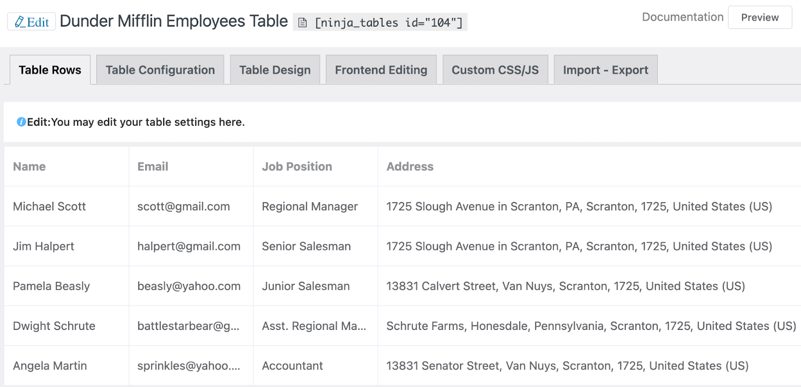801x387 pixels.
Task: Click Dwight Schrute's truncated job position cell
Action: tap(314, 326)
